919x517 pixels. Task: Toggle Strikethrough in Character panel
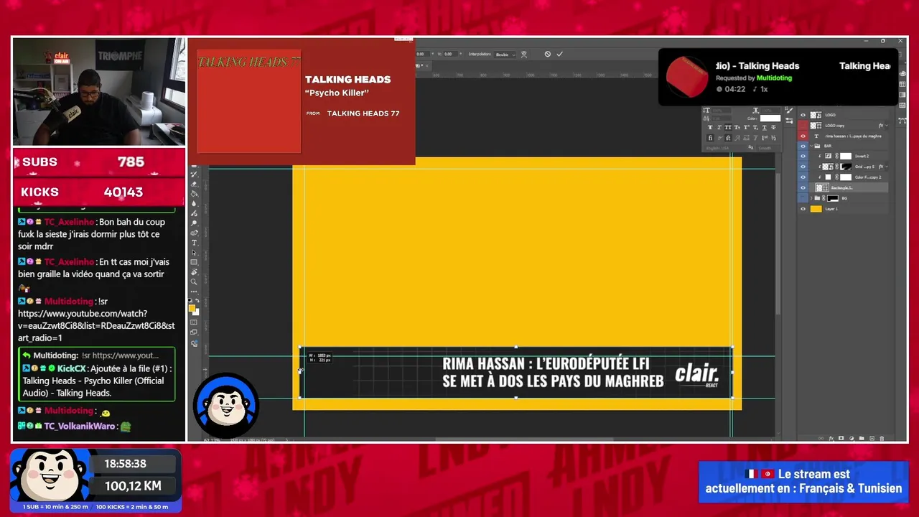tap(773, 127)
